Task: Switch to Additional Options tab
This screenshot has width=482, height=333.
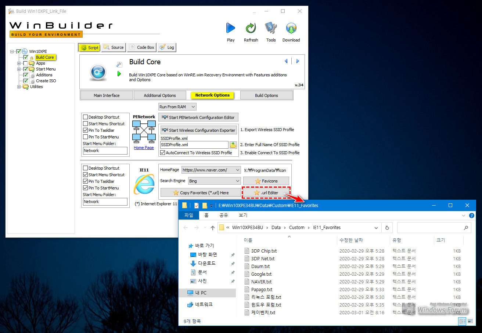Action: tap(160, 95)
